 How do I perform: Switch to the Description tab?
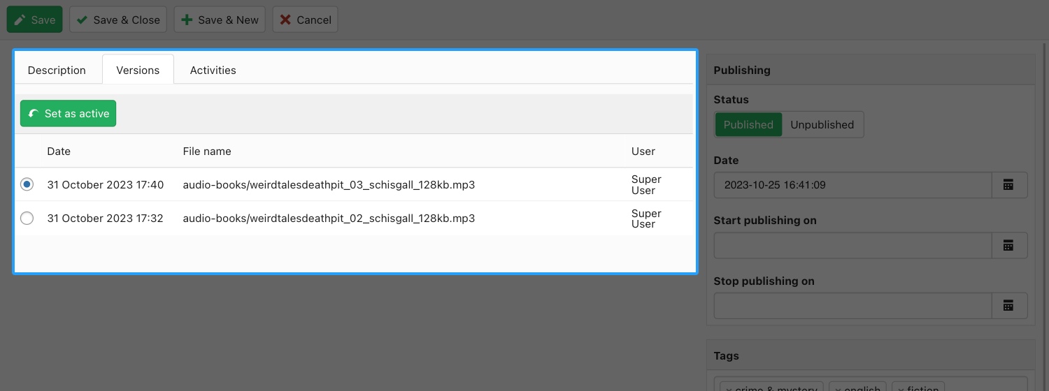coord(57,70)
